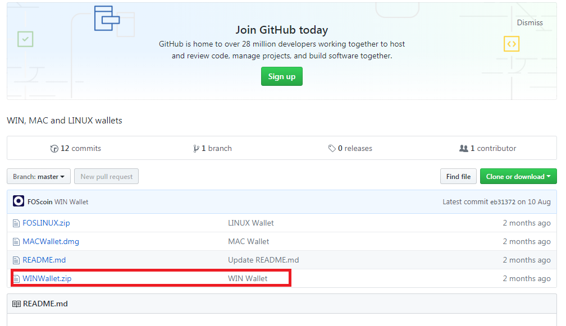566x326 pixels.
Task: Click the green Sign up button
Action: click(281, 76)
